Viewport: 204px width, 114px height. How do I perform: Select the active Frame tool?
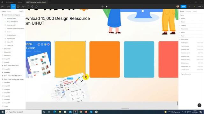[13, 6]
